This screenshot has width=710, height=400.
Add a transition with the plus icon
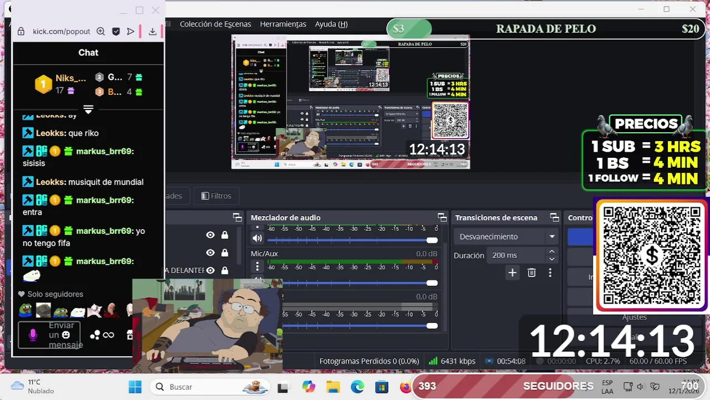512,273
